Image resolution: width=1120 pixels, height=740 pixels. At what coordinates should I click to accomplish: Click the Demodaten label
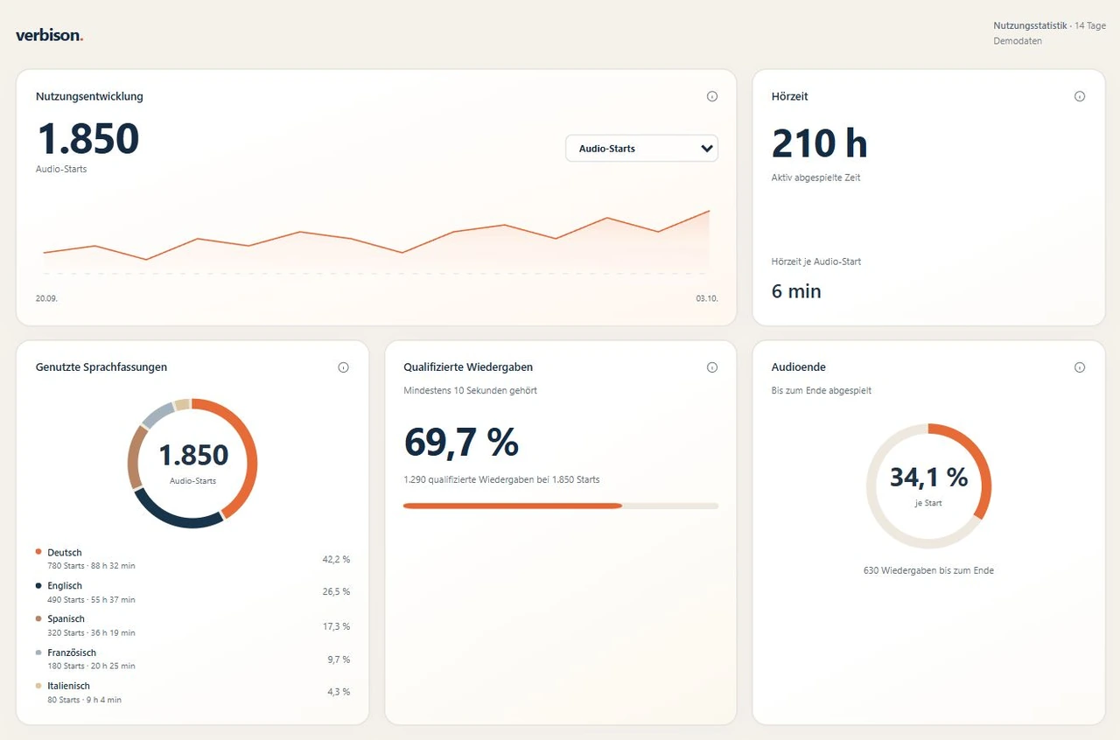tap(1018, 41)
